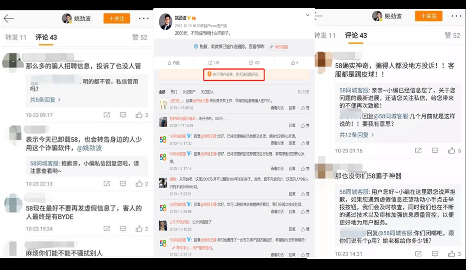This screenshot has height=270, width=466.
Task: Open the 记忆是__ commenter's profile name
Action: click(176, 100)
